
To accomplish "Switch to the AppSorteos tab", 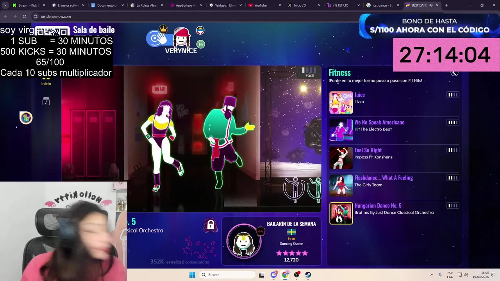I will click(x=186, y=5).
